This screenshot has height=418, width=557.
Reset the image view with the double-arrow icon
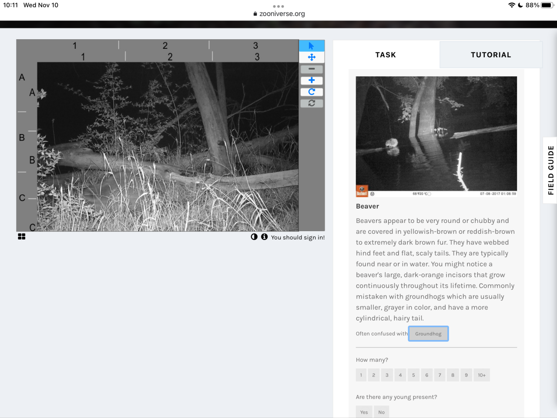[312, 103]
